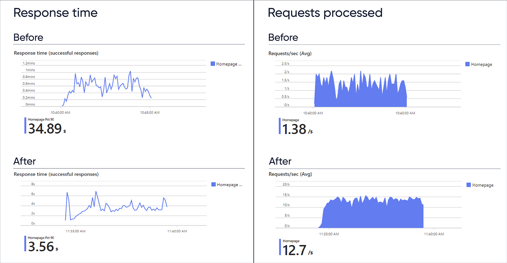This screenshot has height=263, width=507.
Task: Click the 1.38 /s Homepage metric
Action: click(x=294, y=129)
